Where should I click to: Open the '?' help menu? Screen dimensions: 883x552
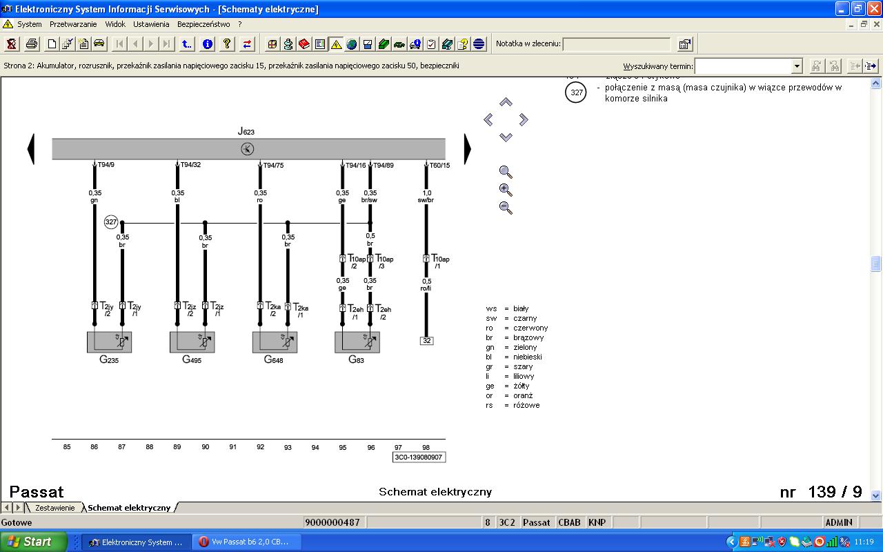[x=240, y=24]
